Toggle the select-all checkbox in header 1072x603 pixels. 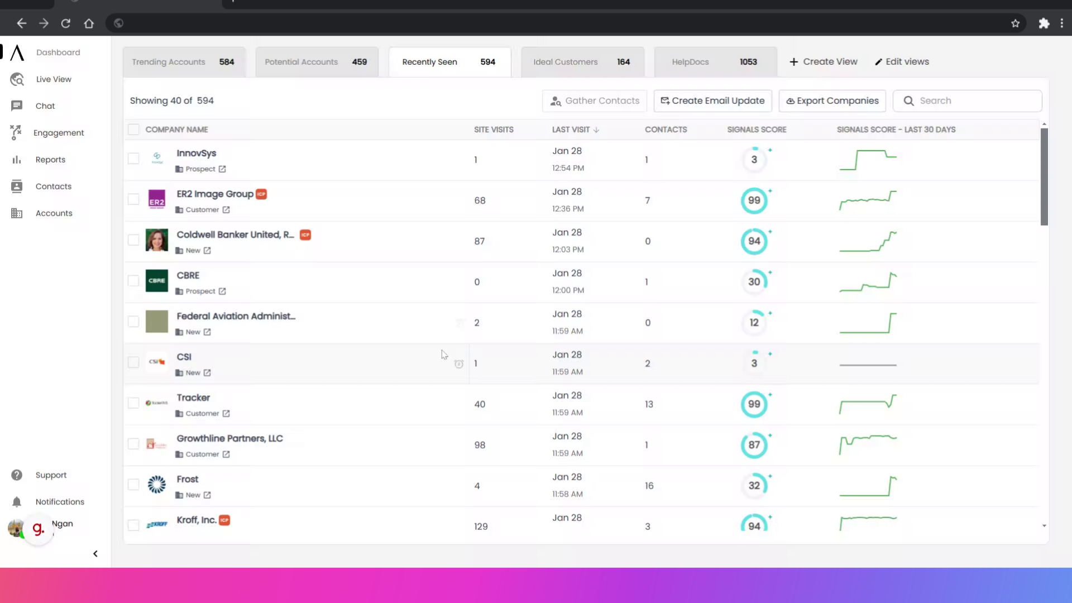coord(133,130)
